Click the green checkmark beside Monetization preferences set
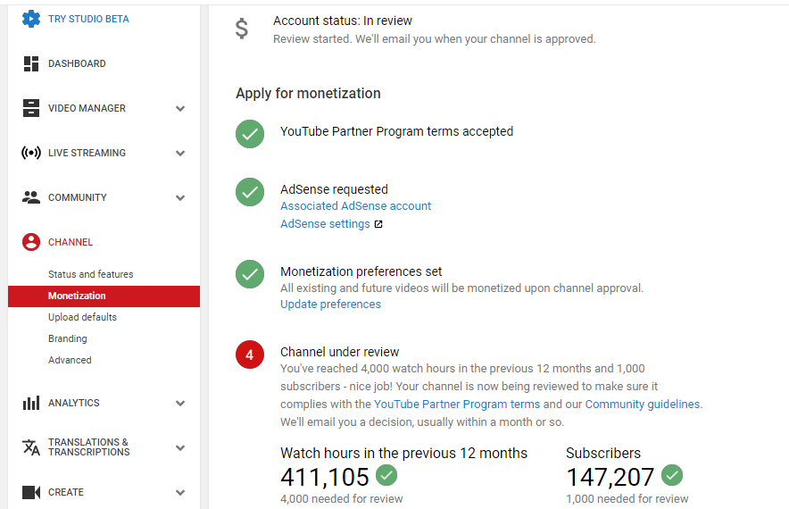 point(250,274)
